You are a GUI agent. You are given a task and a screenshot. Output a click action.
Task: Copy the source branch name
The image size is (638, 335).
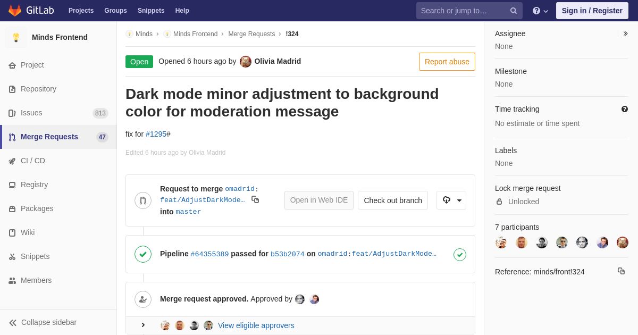click(255, 199)
